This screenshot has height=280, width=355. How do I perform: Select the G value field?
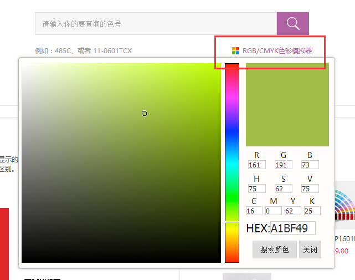pyautogui.click(x=284, y=165)
